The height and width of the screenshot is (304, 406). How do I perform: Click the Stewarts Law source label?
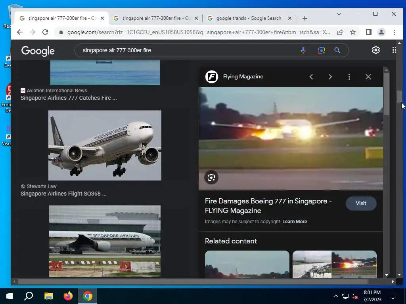41,186
